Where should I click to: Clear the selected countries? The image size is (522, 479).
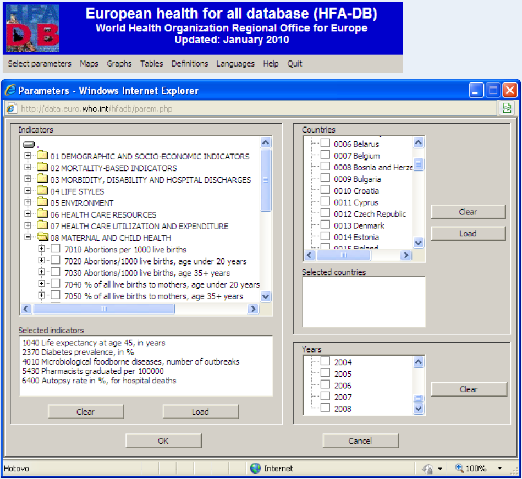pos(468,212)
